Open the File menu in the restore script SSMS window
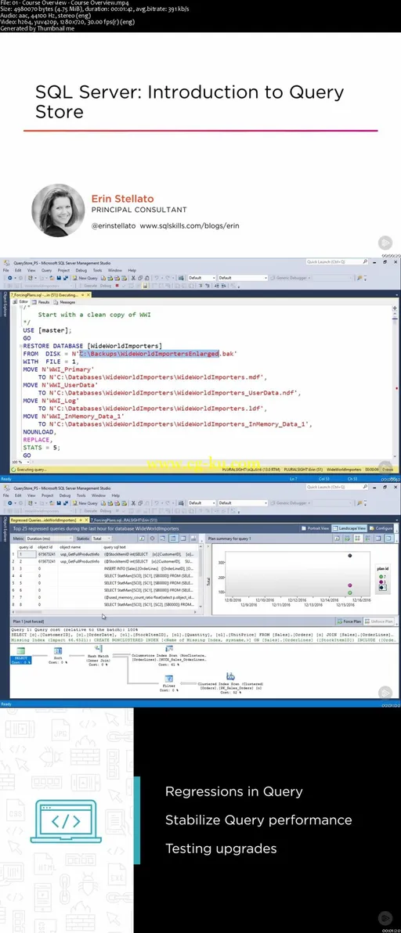Screen dimensions: 401x933 click(6, 270)
